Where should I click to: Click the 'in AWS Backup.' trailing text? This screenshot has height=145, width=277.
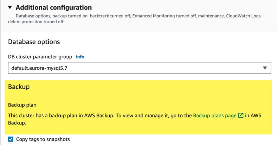135,119
